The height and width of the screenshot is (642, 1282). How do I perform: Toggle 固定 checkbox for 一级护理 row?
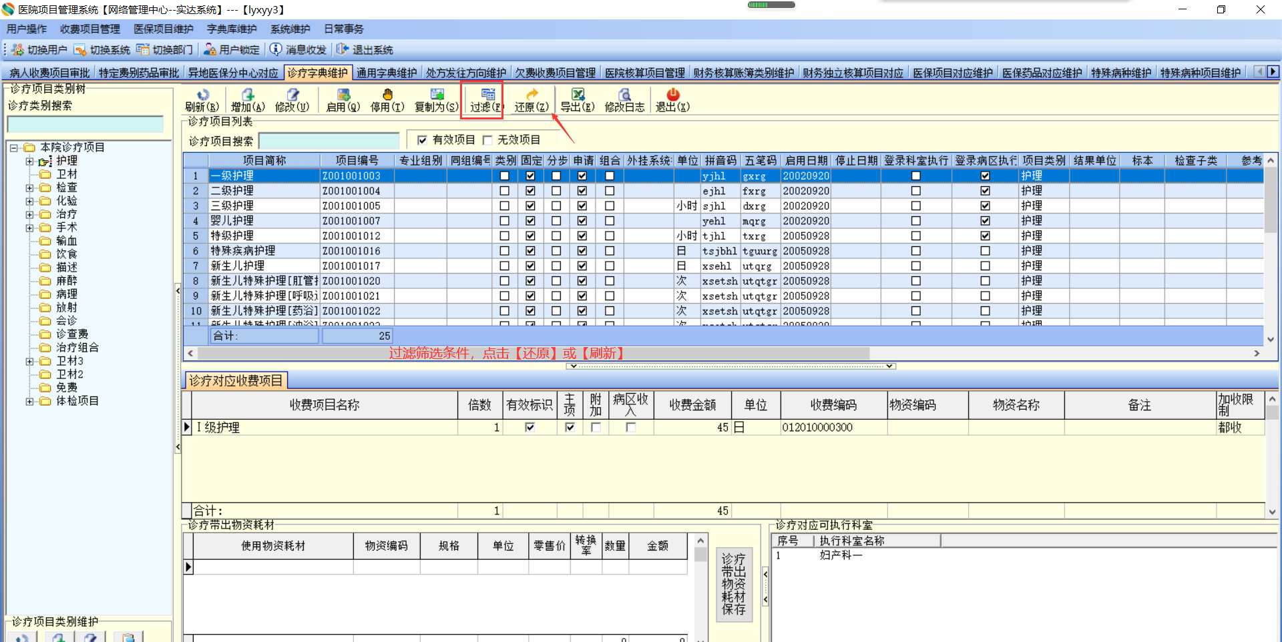point(530,176)
